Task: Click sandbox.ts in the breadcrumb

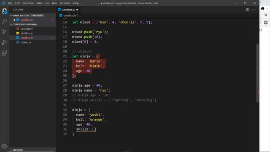Action: click(x=70, y=16)
